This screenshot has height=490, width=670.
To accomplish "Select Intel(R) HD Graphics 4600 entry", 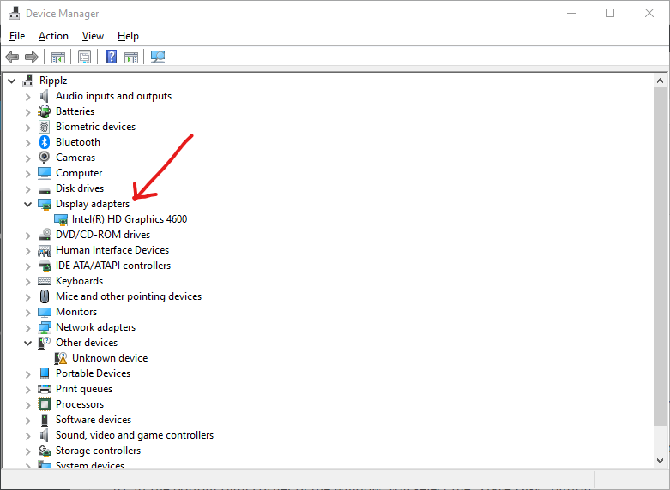I will point(130,219).
